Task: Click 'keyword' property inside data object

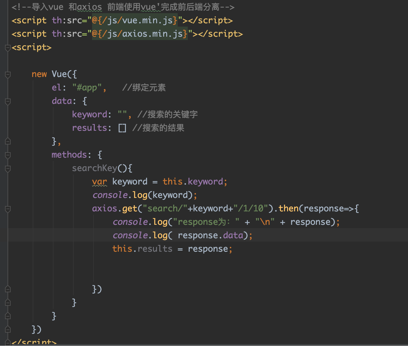Action: [x=90, y=114]
